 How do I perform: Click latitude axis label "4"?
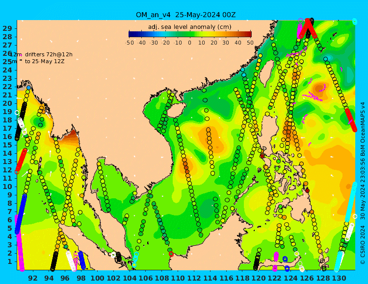pyautogui.click(x=10, y=237)
